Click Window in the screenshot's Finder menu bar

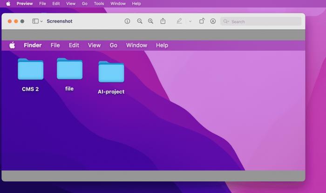pos(136,45)
